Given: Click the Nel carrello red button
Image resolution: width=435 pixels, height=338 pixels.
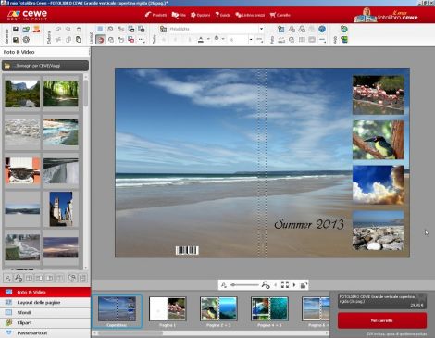Looking at the screenshot, I should pyautogui.click(x=382, y=320).
